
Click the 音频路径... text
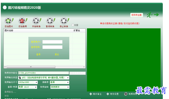coord(10,92)
